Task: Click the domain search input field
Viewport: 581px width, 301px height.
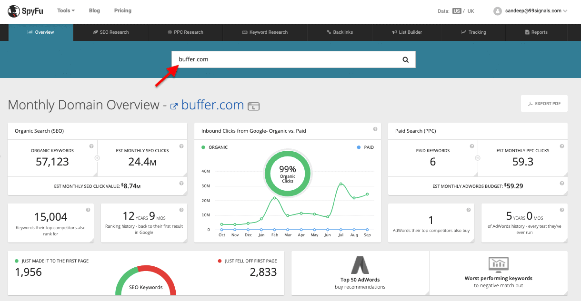Action: 286,60
